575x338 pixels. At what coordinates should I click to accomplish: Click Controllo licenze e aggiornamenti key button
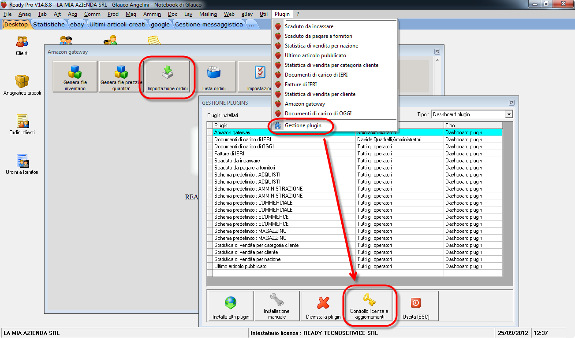(370, 306)
